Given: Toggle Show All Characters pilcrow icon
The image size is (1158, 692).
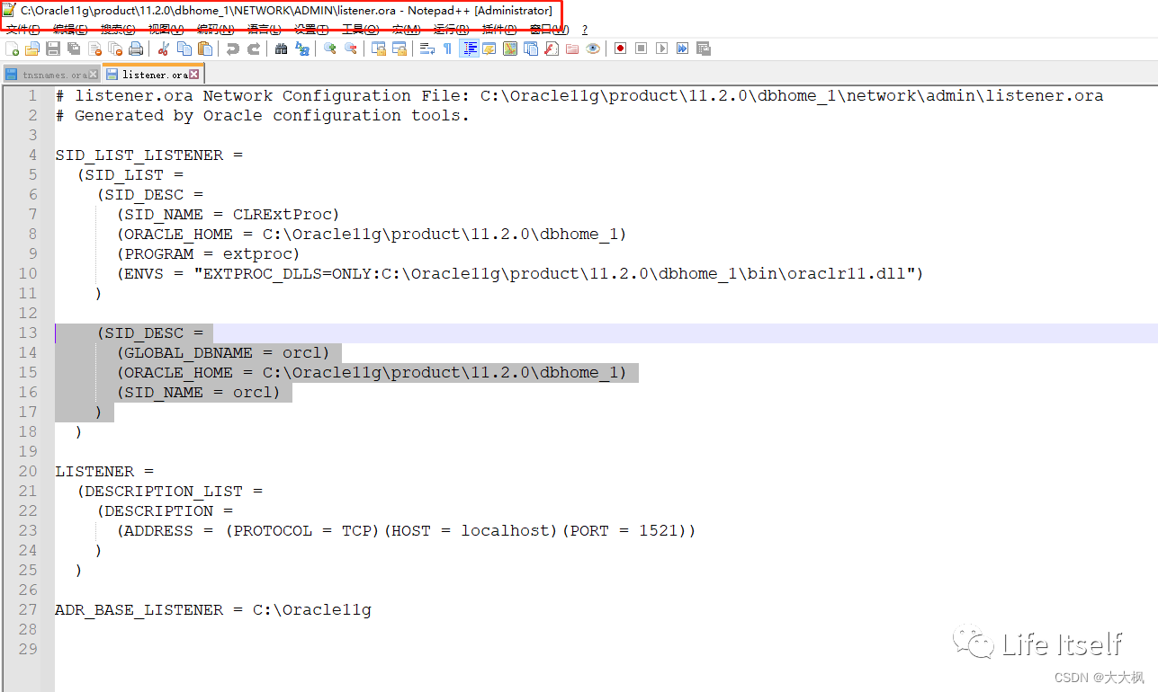Looking at the screenshot, I should coord(447,49).
